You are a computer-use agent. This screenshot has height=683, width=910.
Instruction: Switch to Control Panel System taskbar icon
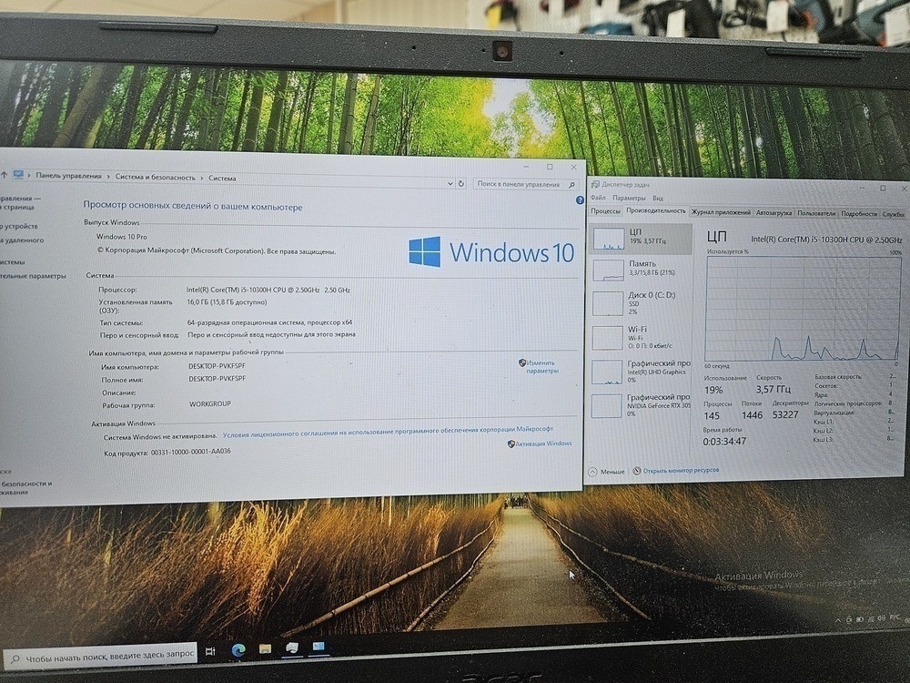(318, 647)
